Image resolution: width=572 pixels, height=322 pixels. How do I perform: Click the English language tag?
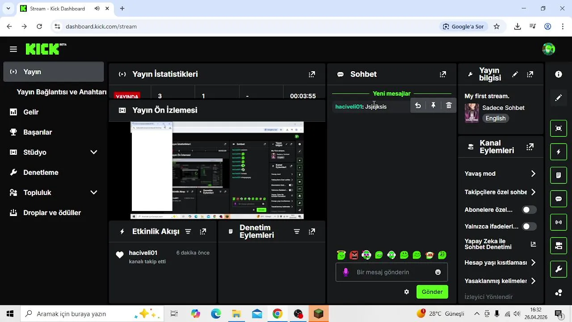(x=496, y=119)
